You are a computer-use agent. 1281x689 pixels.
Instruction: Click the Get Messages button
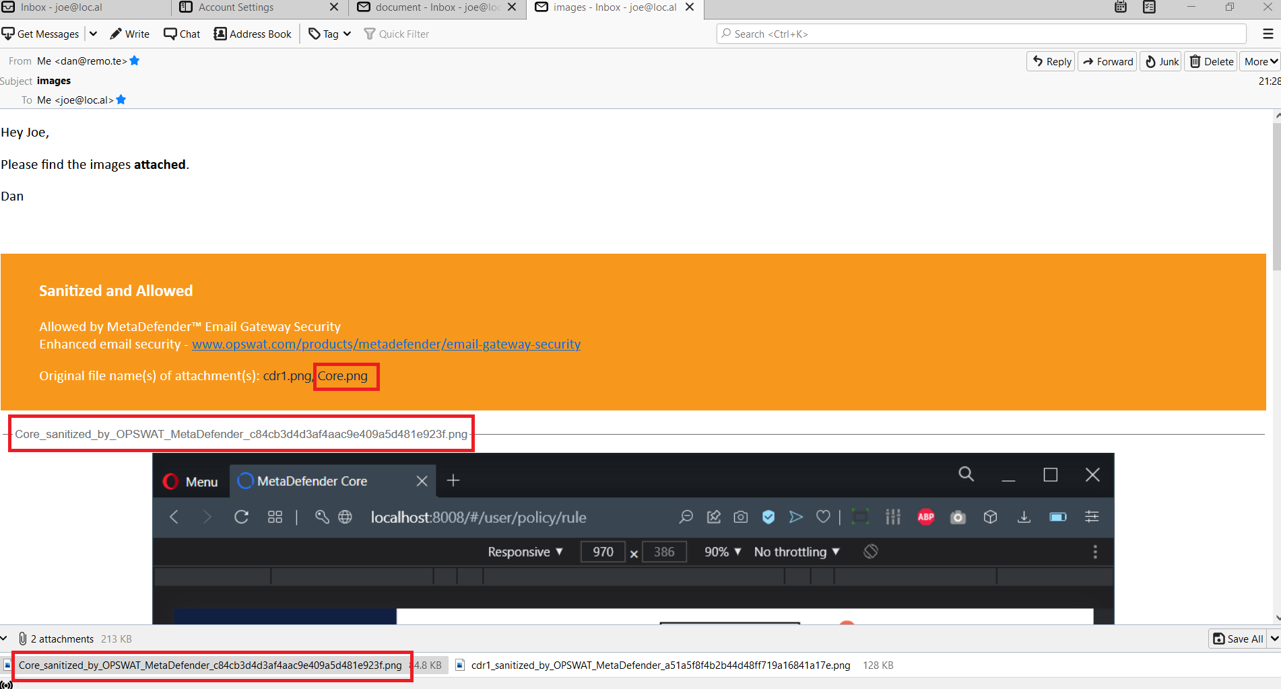coord(40,34)
